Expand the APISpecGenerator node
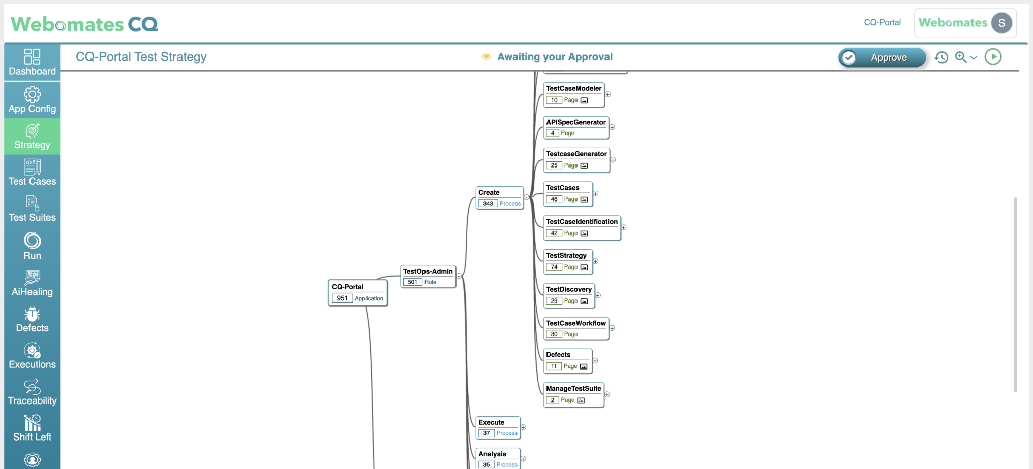1033x469 pixels. pos(612,127)
